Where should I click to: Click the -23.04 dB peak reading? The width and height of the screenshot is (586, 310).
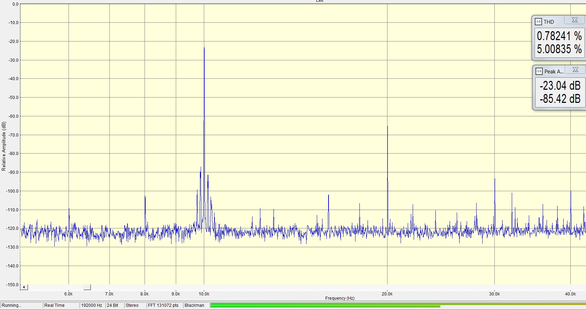coord(560,85)
